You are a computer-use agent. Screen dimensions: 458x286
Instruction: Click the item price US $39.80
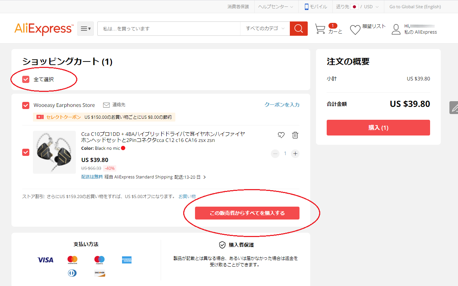pos(95,160)
